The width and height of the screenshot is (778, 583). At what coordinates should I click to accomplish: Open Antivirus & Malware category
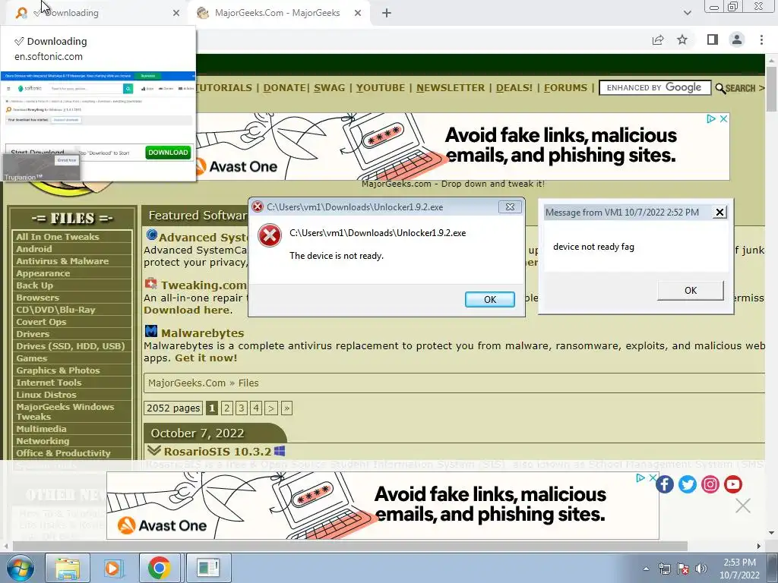62,261
